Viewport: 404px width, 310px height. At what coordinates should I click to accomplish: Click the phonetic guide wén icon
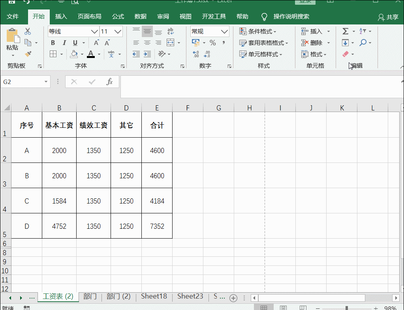coord(111,54)
